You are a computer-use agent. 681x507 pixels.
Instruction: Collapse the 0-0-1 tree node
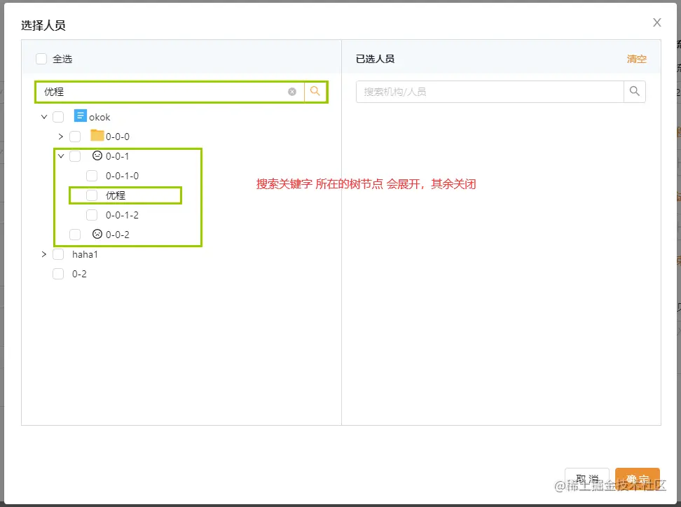pos(61,156)
